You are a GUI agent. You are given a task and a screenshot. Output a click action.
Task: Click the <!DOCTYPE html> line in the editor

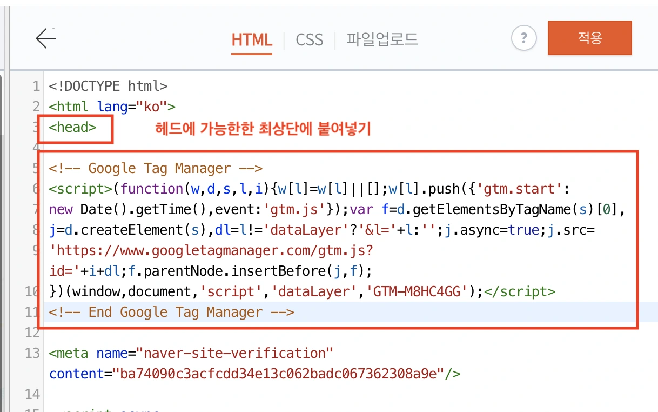pos(108,86)
